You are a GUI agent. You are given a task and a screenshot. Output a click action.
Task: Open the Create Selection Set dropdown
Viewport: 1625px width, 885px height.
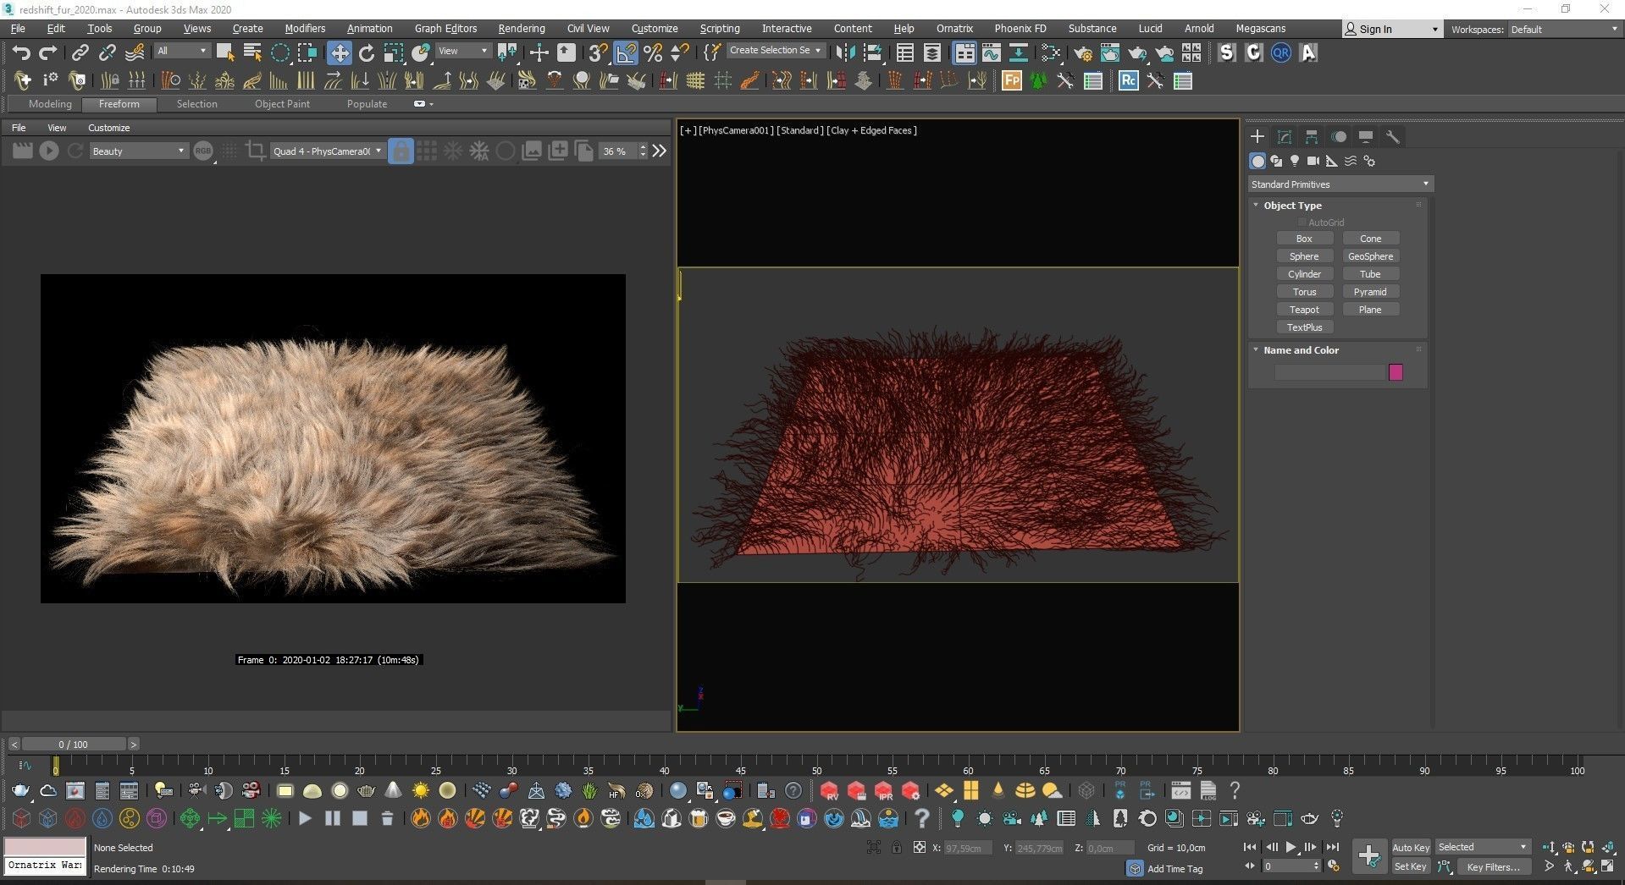(x=775, y=50)
